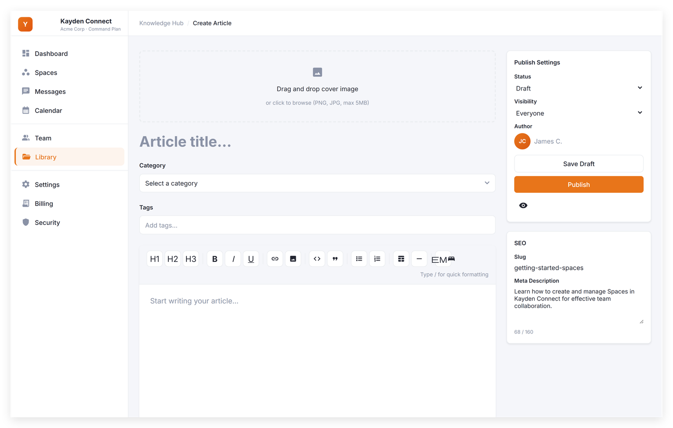
Task: Open the Team page
Action: coord(69,138)
